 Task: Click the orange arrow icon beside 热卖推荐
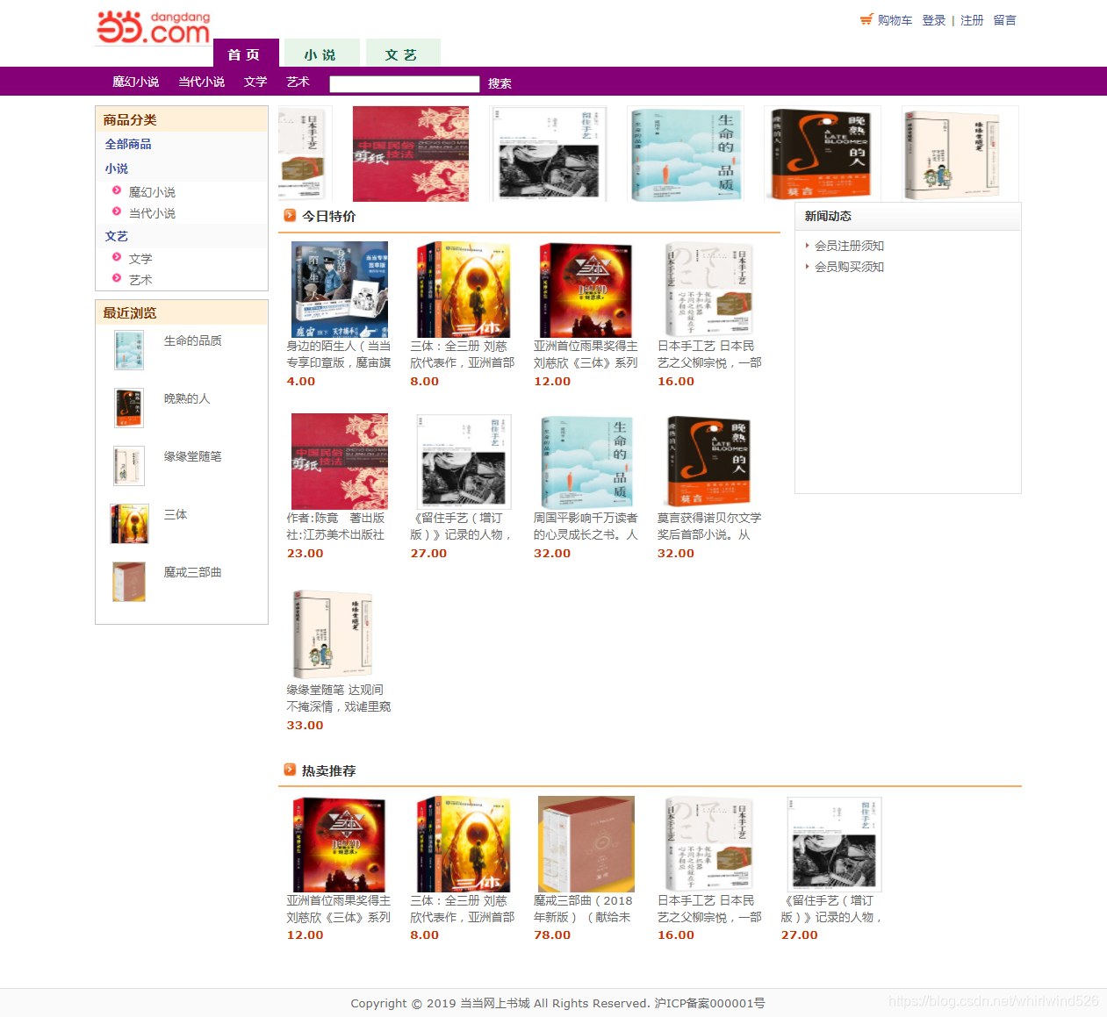click(290, 770)
